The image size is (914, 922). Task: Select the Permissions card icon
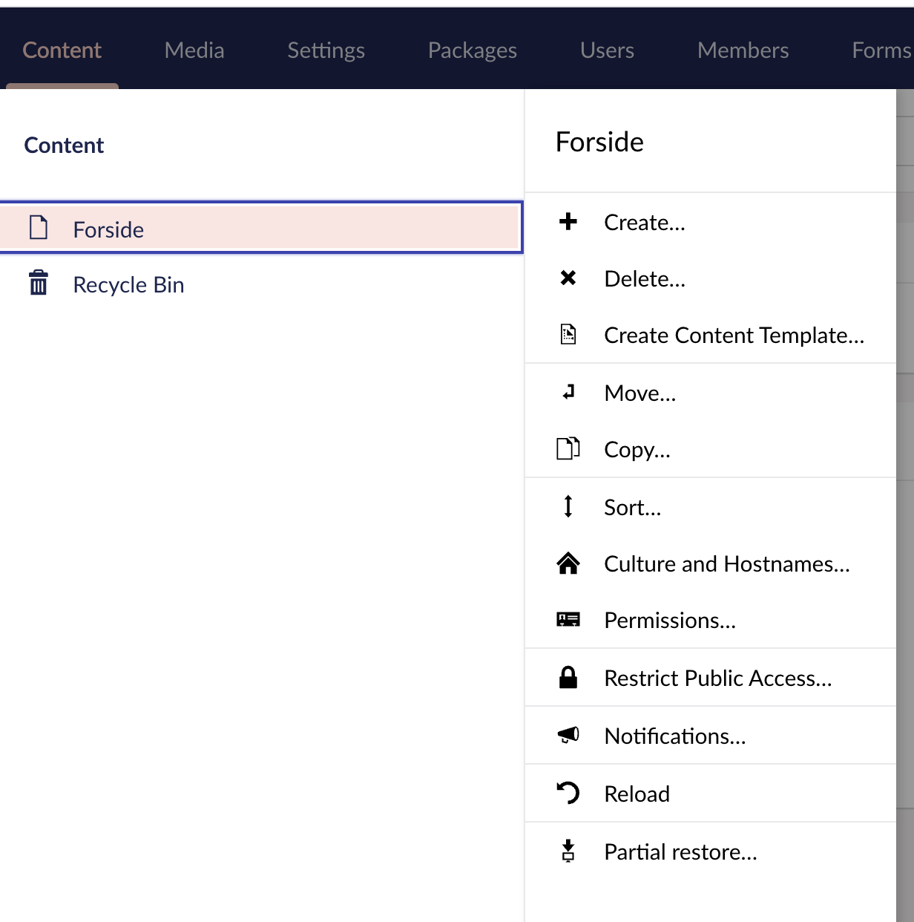pos(568,619)
